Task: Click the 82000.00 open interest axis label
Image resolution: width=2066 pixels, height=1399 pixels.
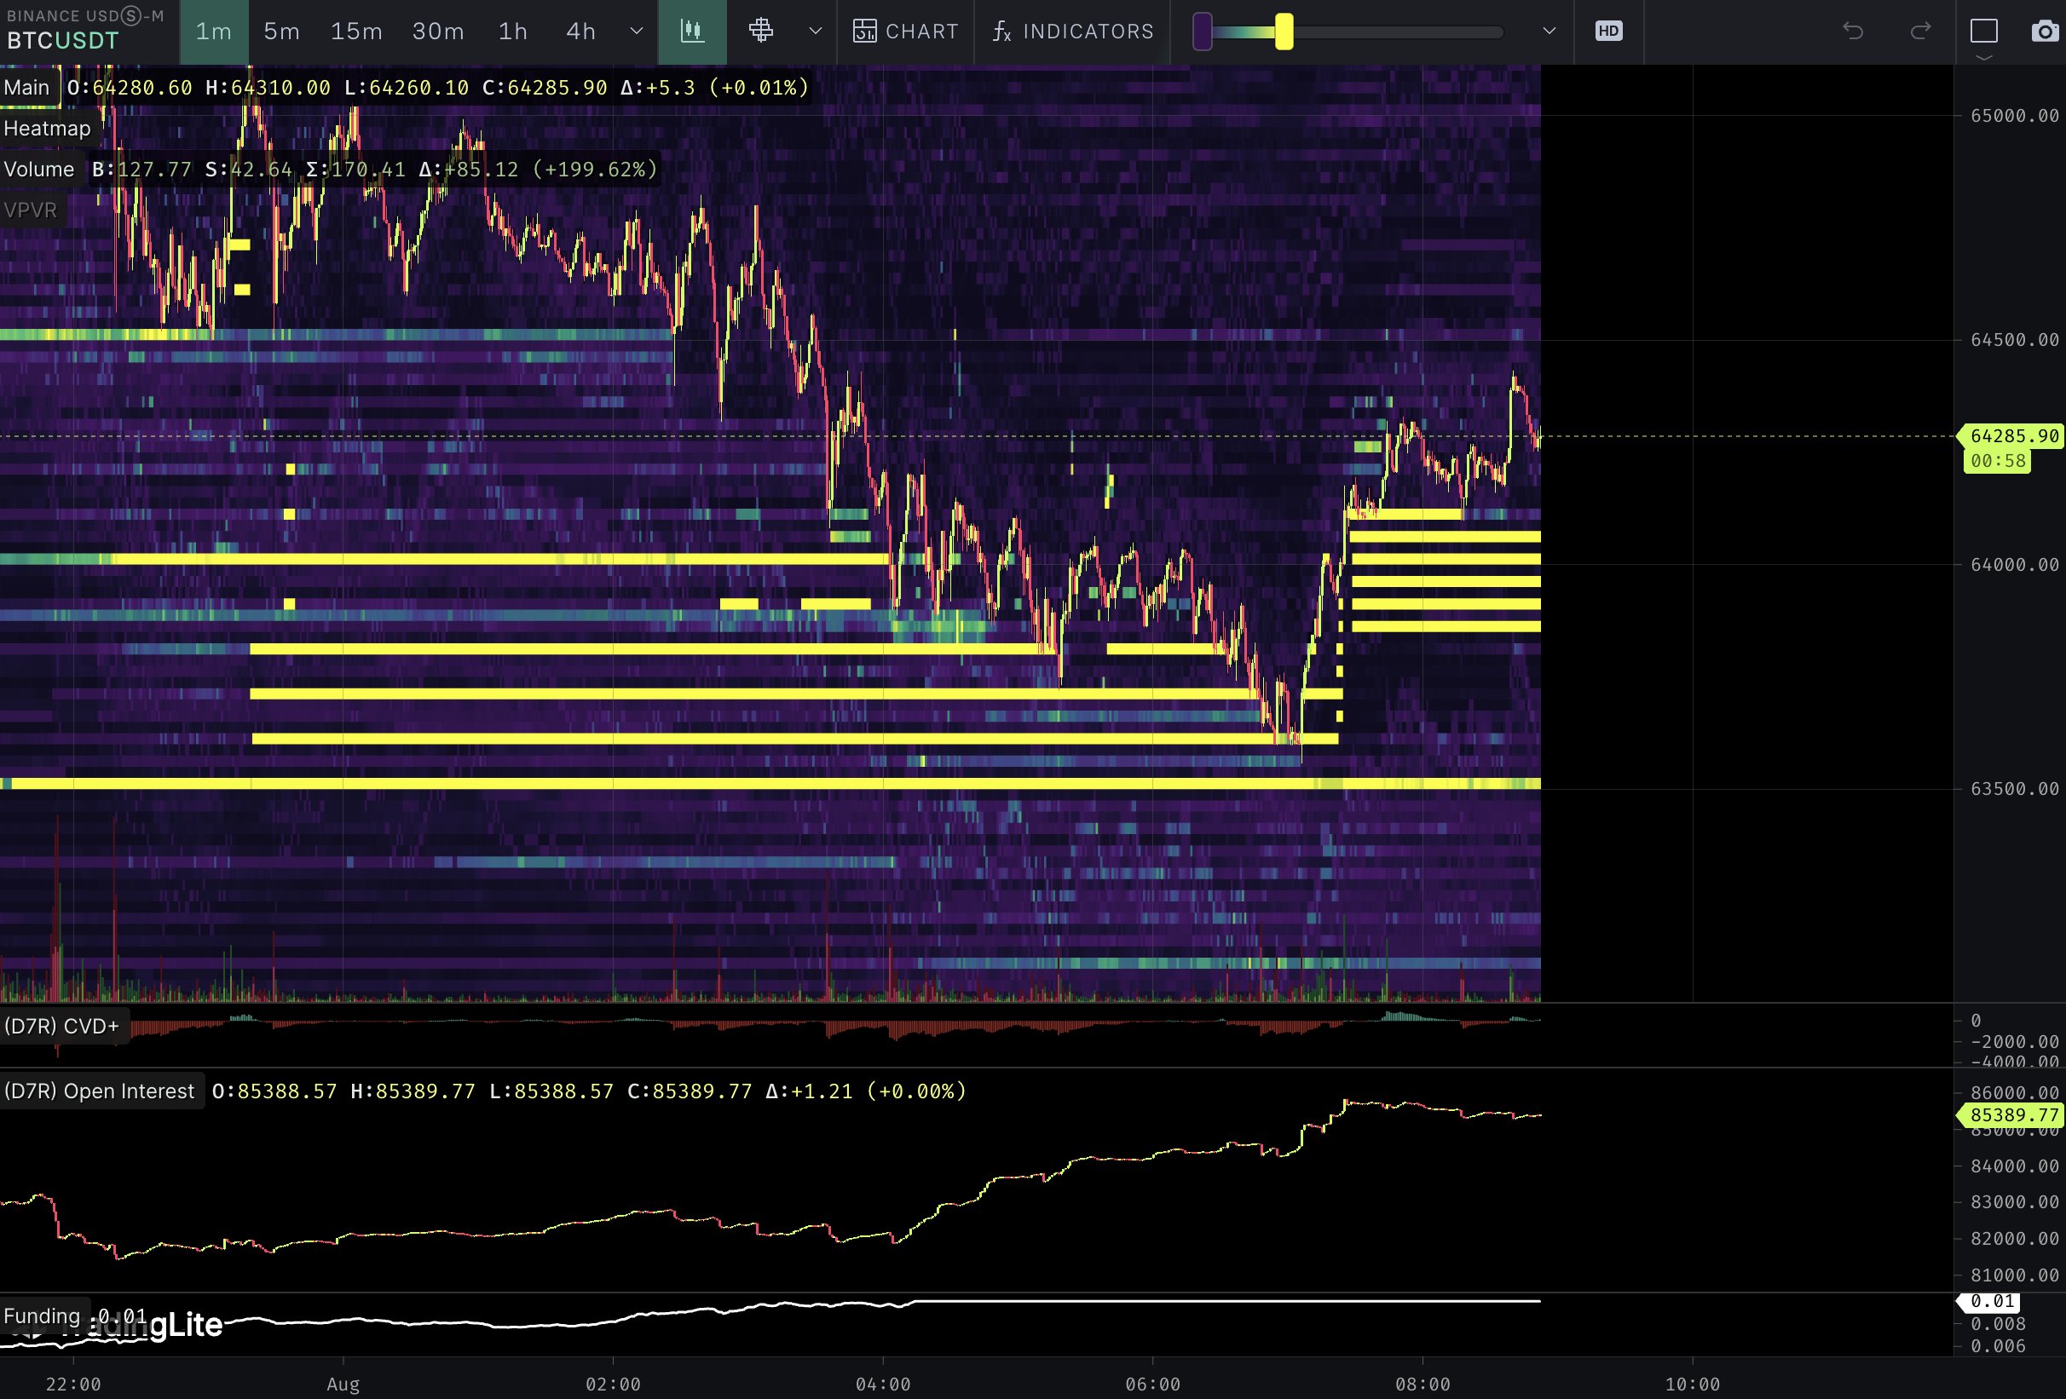Action: coord(2015,1238)
